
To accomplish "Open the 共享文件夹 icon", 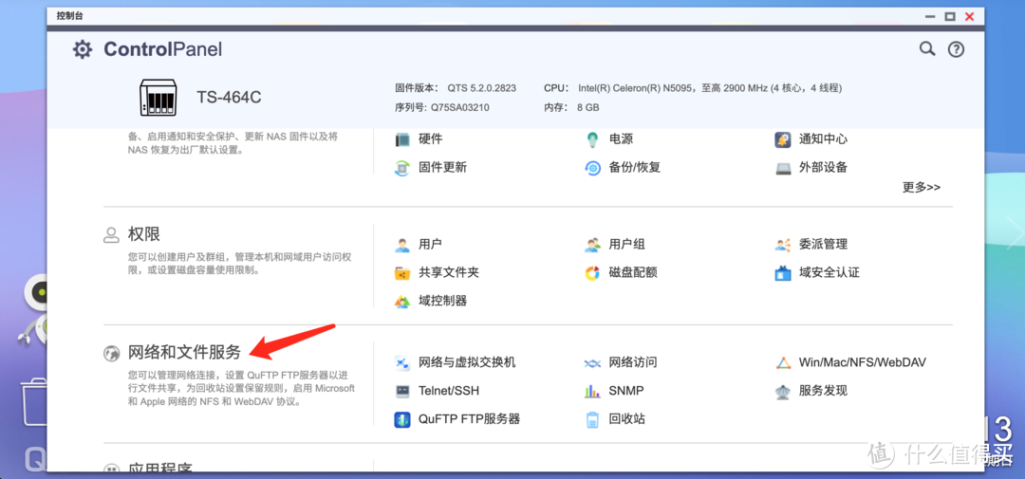I will [402, 273].
